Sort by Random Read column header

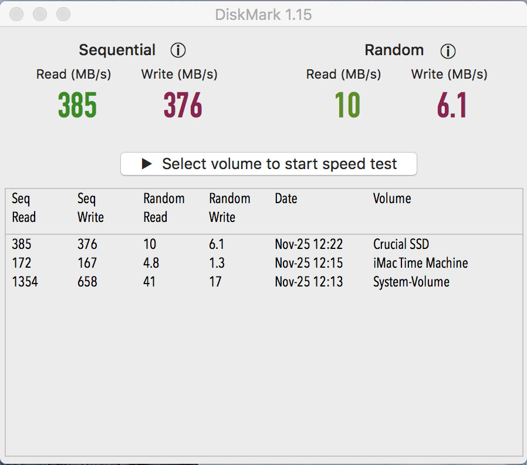164,208
